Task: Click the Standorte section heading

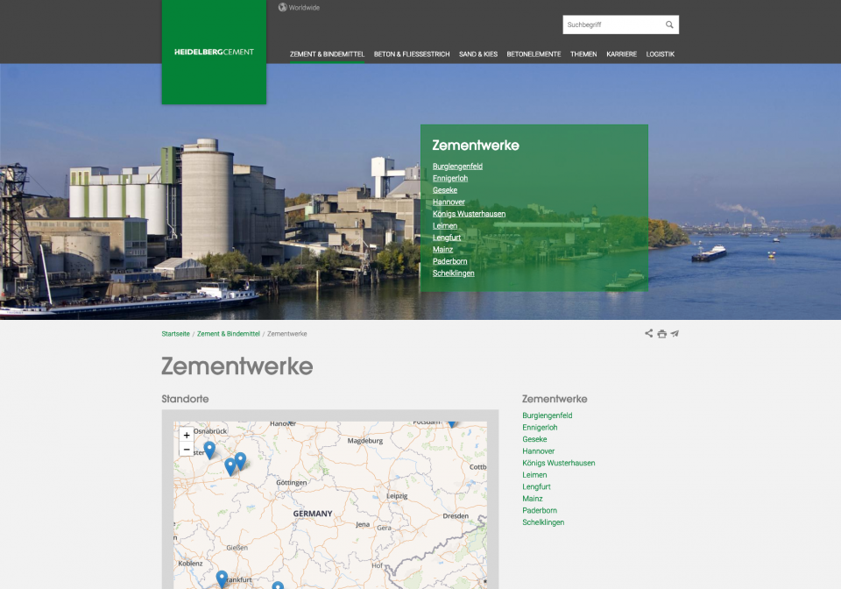Action: click(x=185, y=399)
